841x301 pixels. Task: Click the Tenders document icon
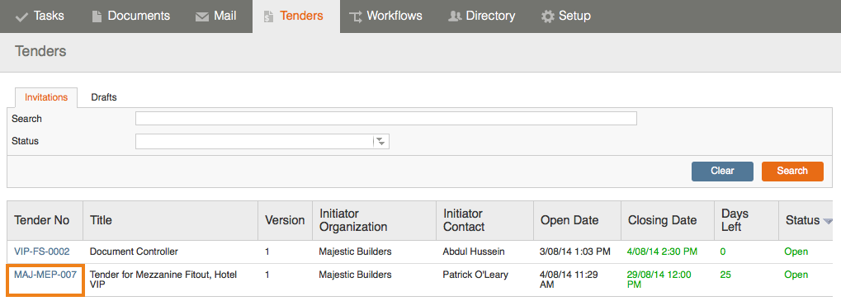(268, 16)
